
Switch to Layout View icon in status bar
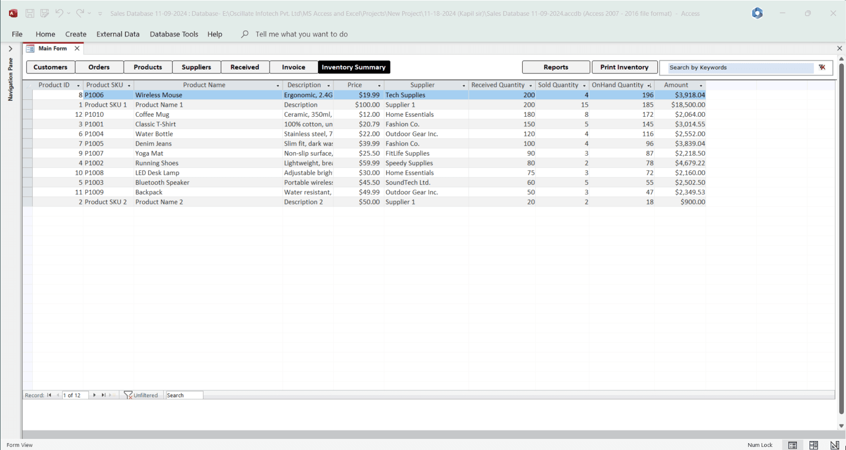[814, 445]
